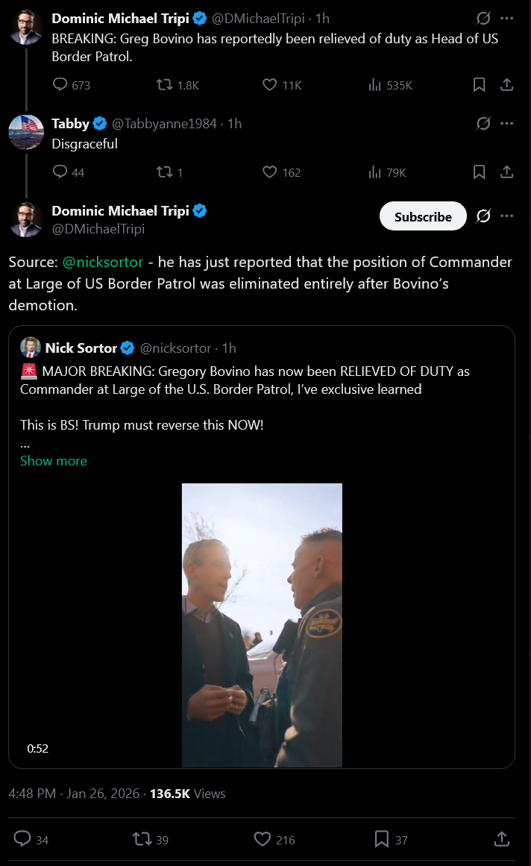This screenshot has width=531, height=866.
Task: Play the 0:52 video in quoted tweet
Action: 262,625
